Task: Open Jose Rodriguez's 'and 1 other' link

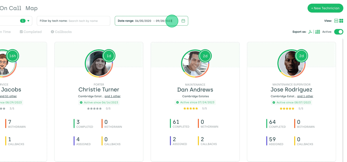Action: 305,96
